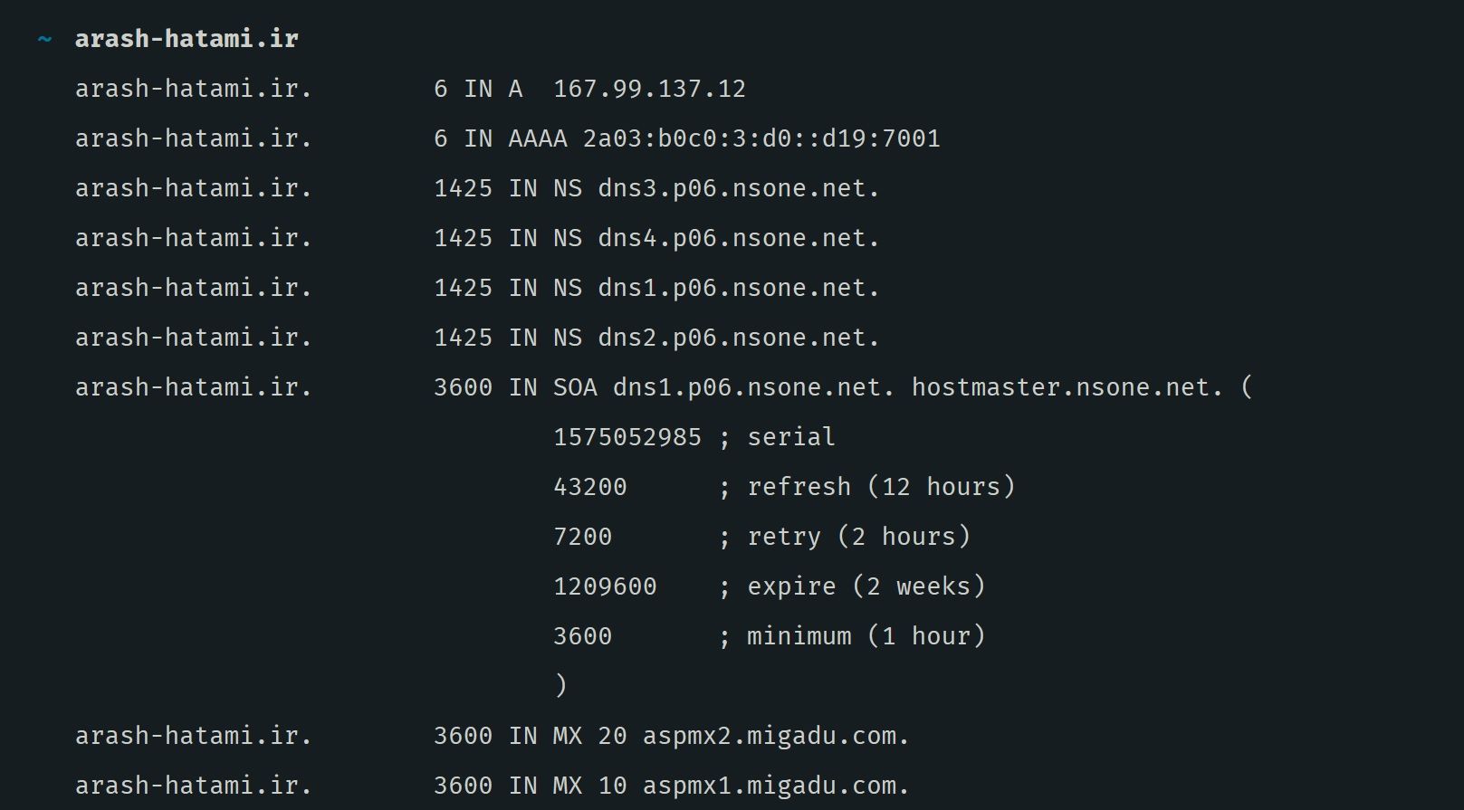
Task: Click the bold arash-hatami.ir command text
Action: (x=187, y=39)
